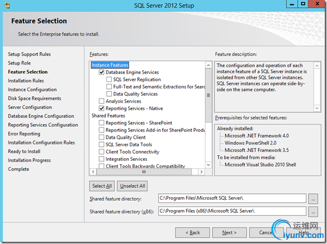The height and width of the screenshot is (244, 327).
Task: Proceed with the Next button
Action: click(x=229, y=233)
